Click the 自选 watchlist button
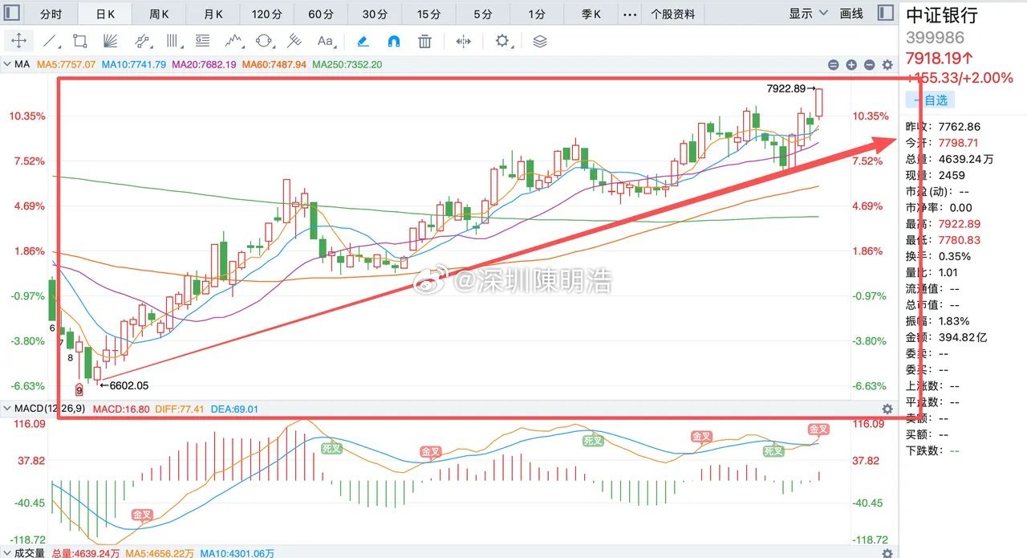 coord(930,100)
